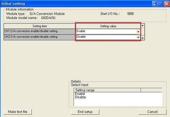Screen dimensions: 170x117
Task: Select the CH1 D/A conversion enable/disable setting row
Action: click(39, 32)
